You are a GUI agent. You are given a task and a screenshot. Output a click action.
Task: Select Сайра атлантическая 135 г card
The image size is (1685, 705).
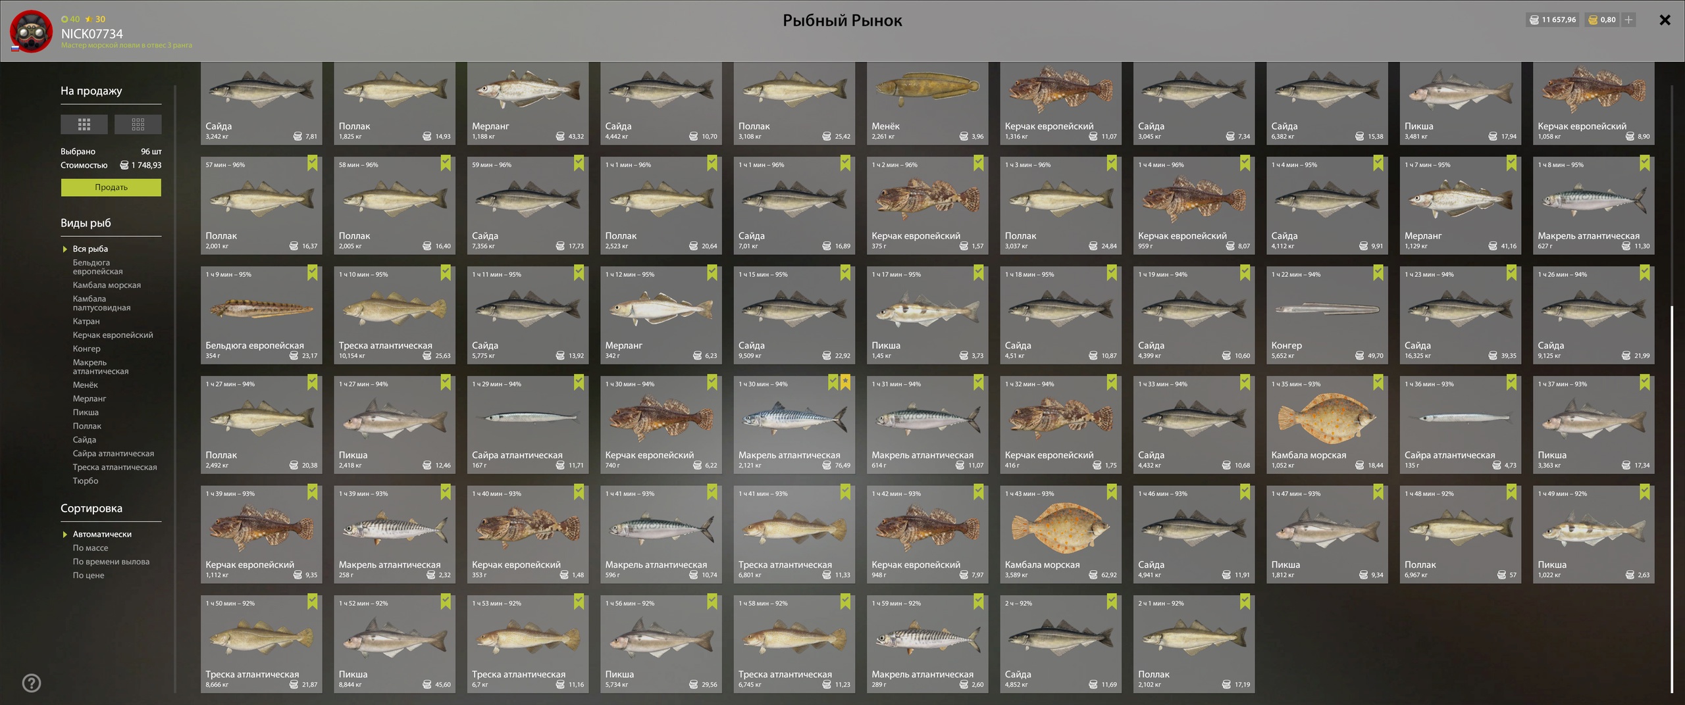click(x=1460, y=424)
